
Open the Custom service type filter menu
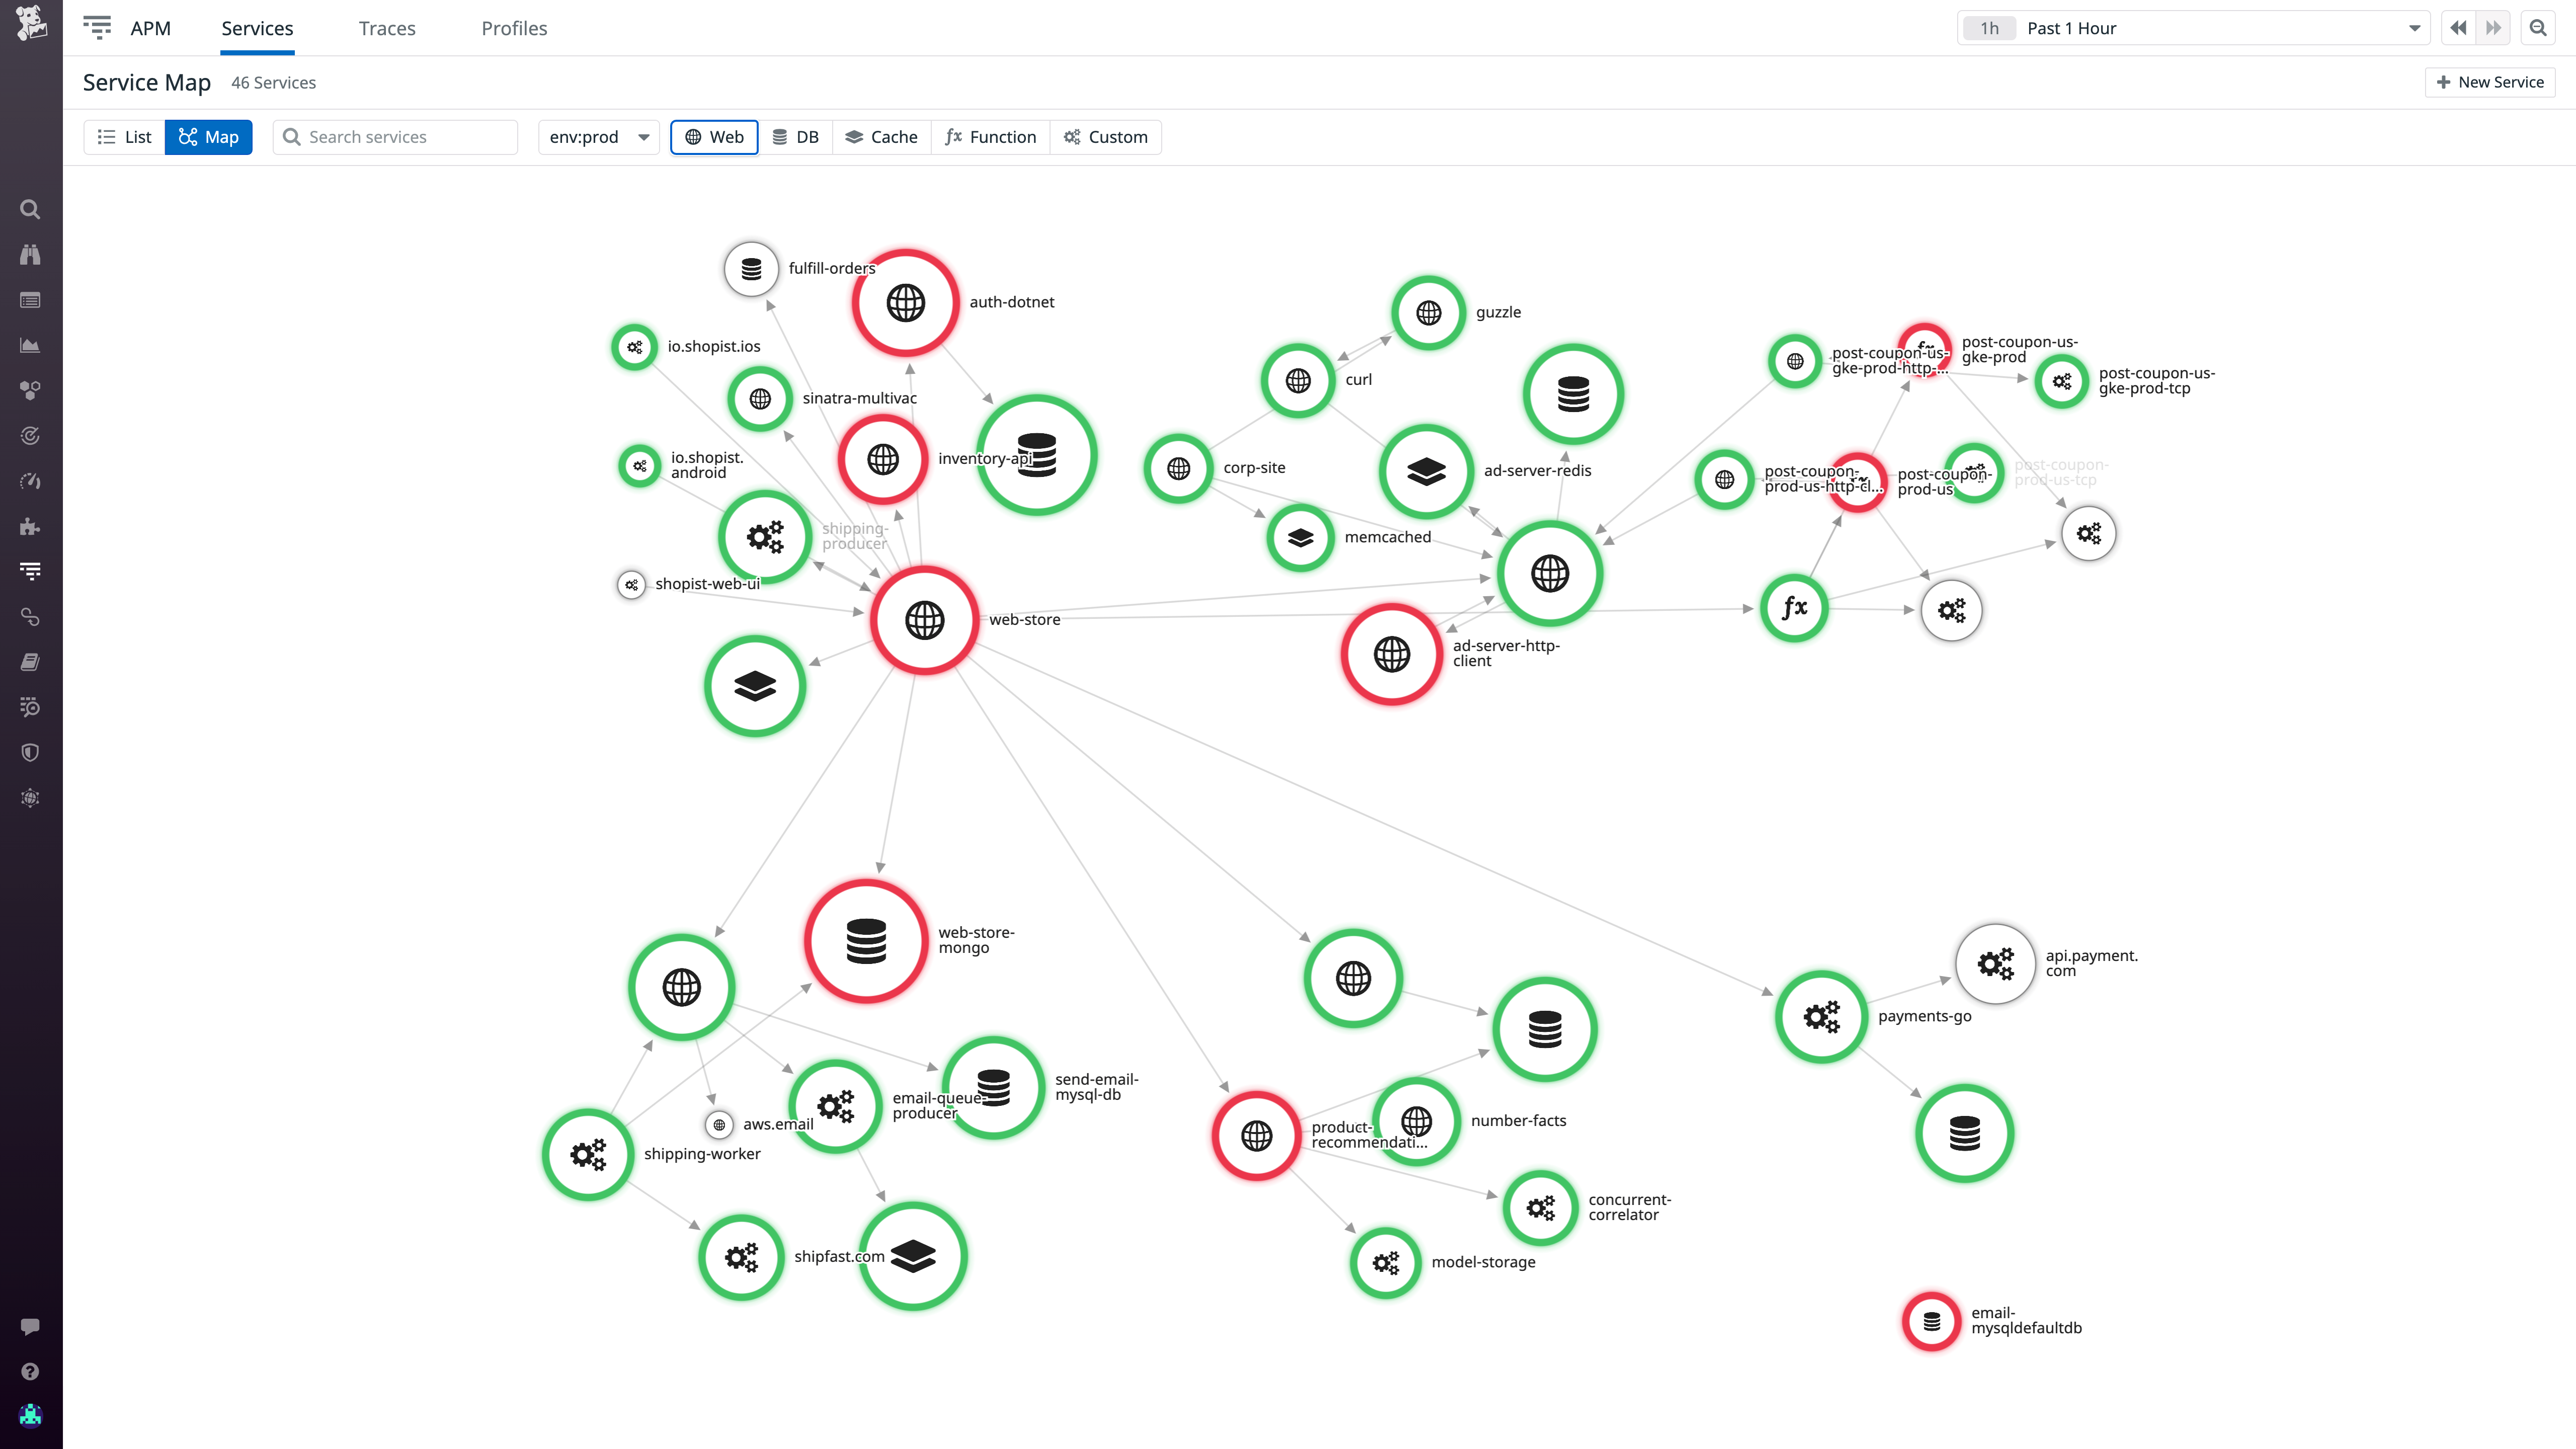(1106, 137)
